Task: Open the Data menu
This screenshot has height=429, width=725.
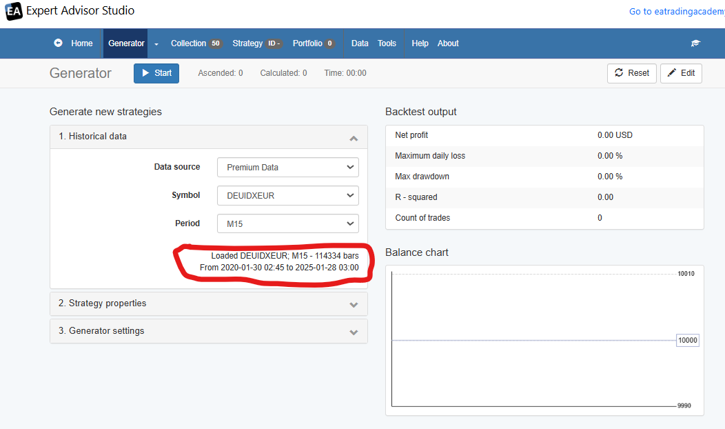Action: click(360, 43)
